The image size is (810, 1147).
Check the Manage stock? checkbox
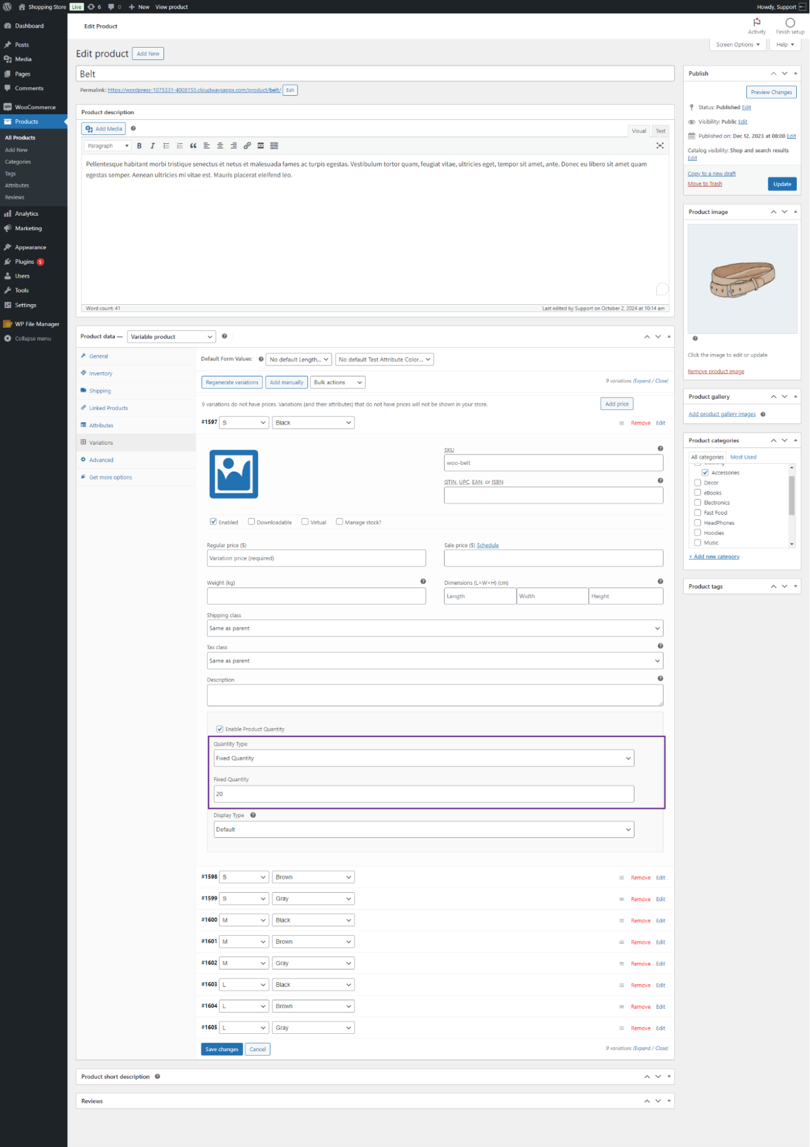(340, 522)
